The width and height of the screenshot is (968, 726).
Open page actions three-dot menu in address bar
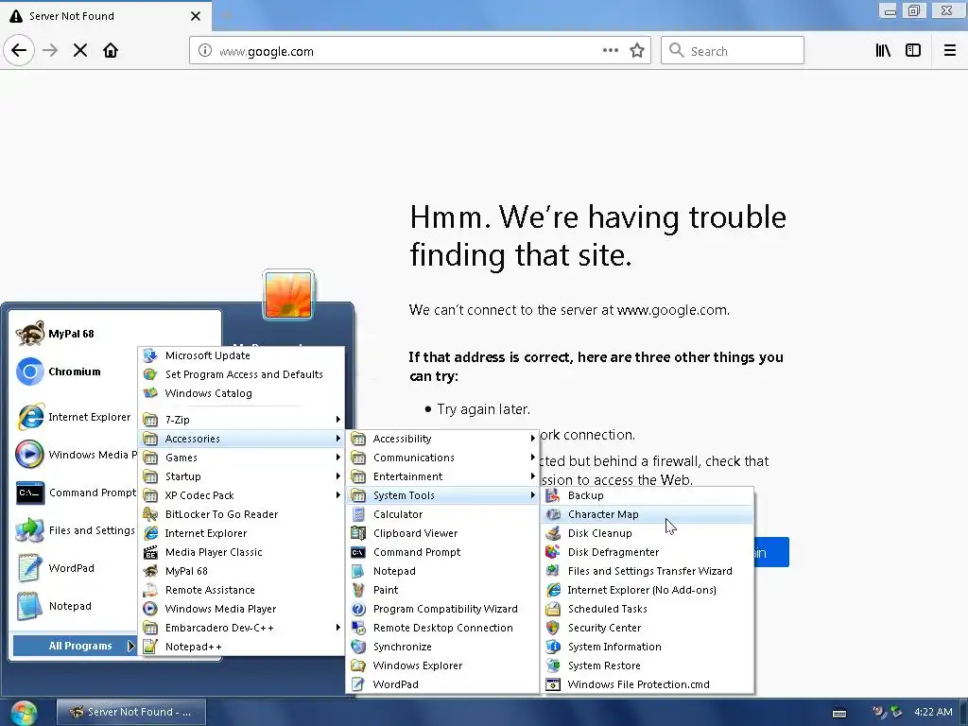point(611,51)
